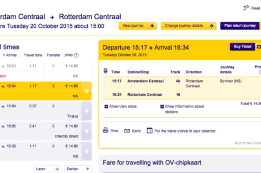Click the Send envelope icon

[x=127, y=131]
